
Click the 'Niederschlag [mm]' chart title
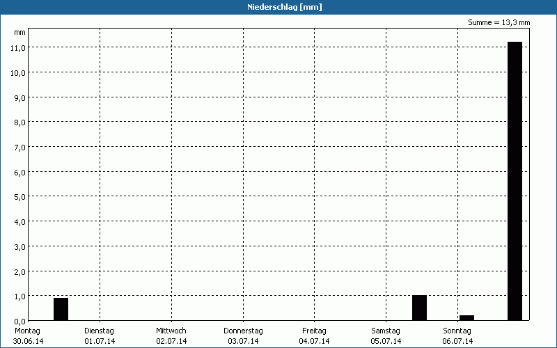[x=285, y=7]
